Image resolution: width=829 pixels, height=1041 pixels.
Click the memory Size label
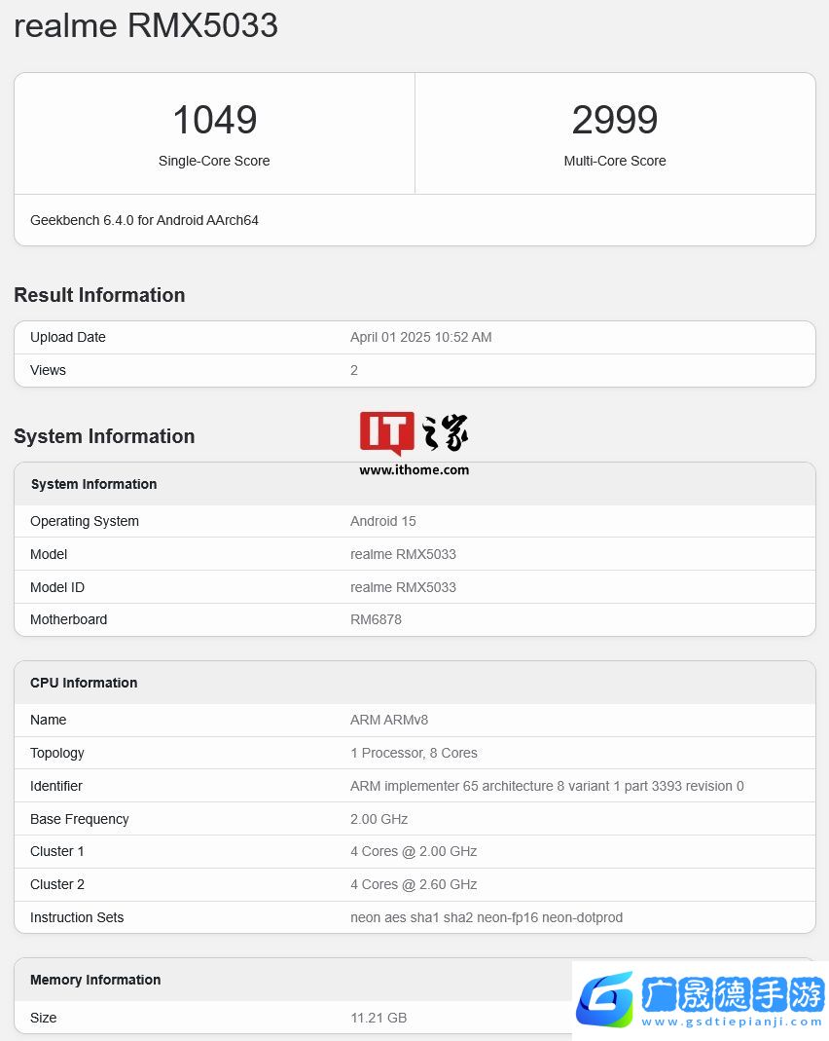43,1018
